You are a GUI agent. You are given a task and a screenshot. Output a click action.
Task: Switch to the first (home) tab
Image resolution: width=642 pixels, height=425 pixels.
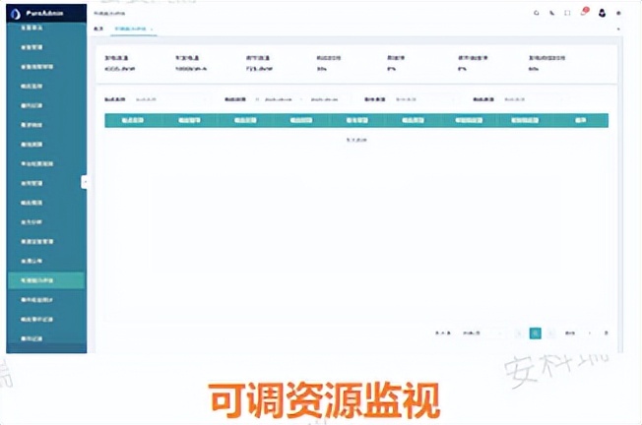[98, 29]
